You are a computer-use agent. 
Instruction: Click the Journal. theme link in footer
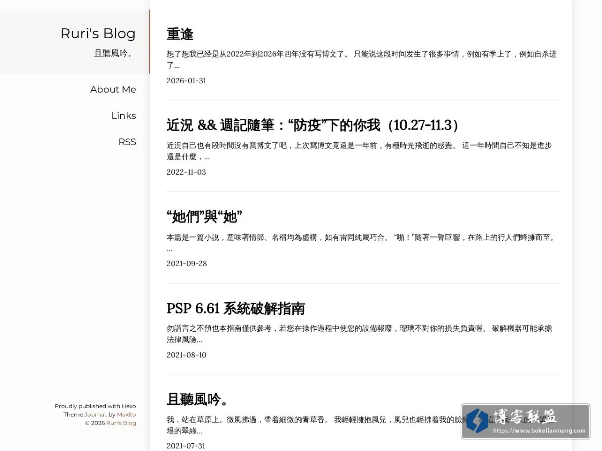click(x=95, y=415)
